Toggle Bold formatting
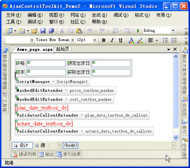This screenshot has width=190, height=168. coord(104,40)
